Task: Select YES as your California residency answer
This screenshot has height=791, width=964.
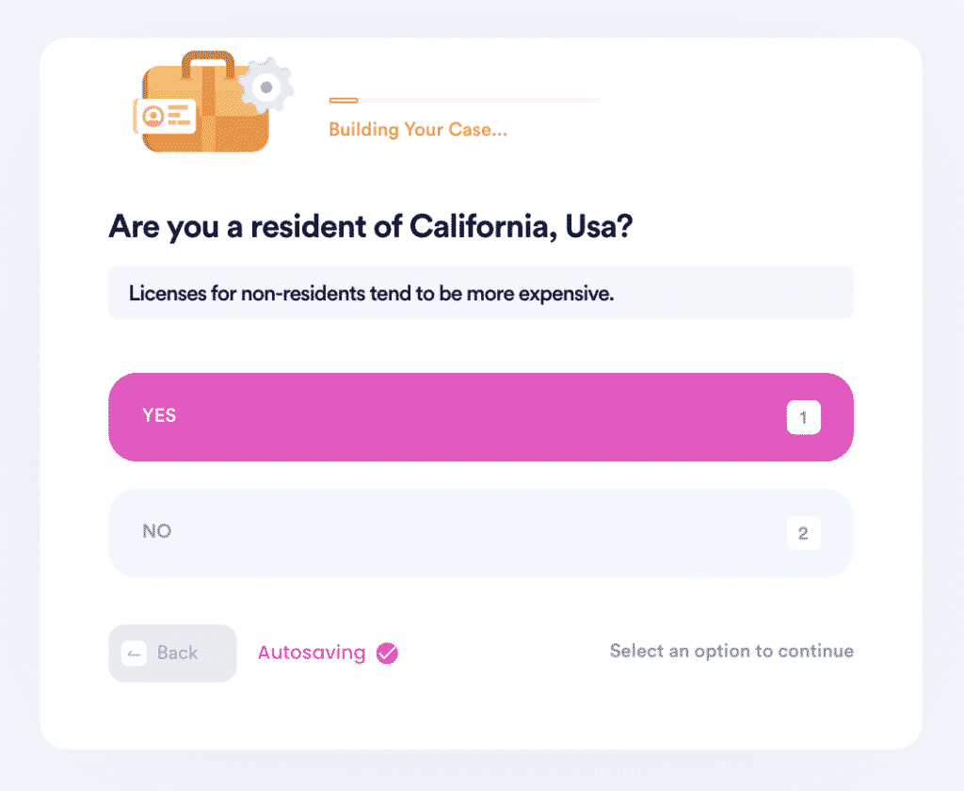Action: (x=481, y=416)
